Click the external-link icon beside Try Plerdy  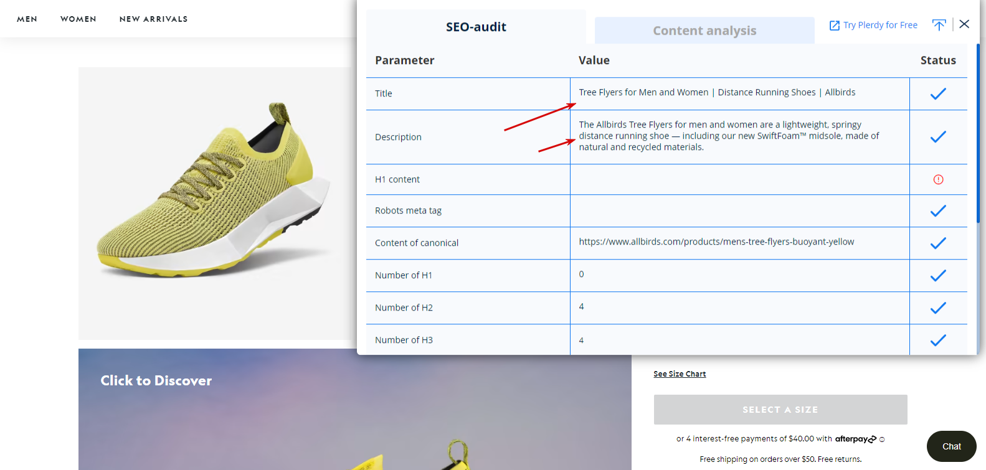point(835,26)
